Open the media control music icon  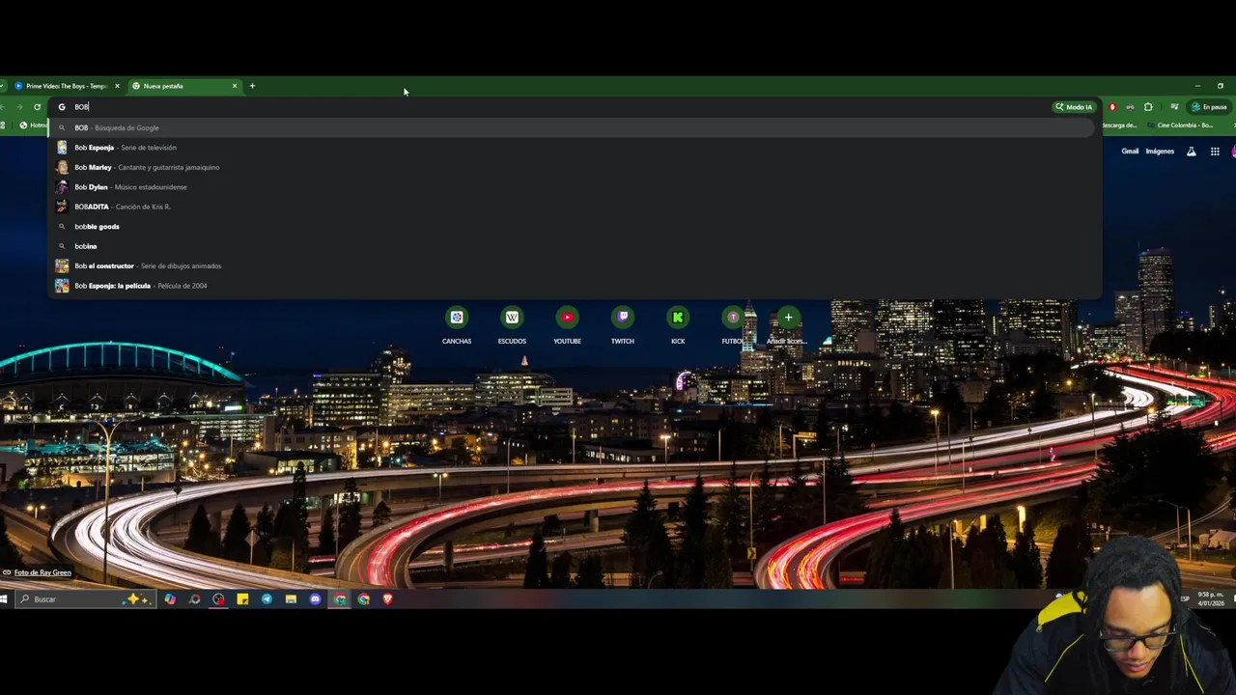click(x=1173, y=107)
